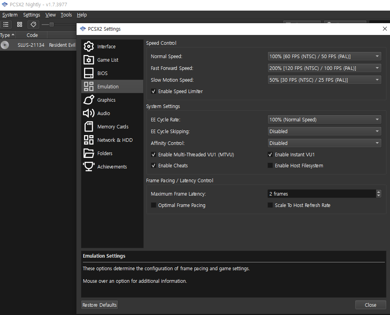The height and width of the screenshot is (315, 390).
Task: Enable Optimal Frame Pacing
Action: [x=154, y=205]
